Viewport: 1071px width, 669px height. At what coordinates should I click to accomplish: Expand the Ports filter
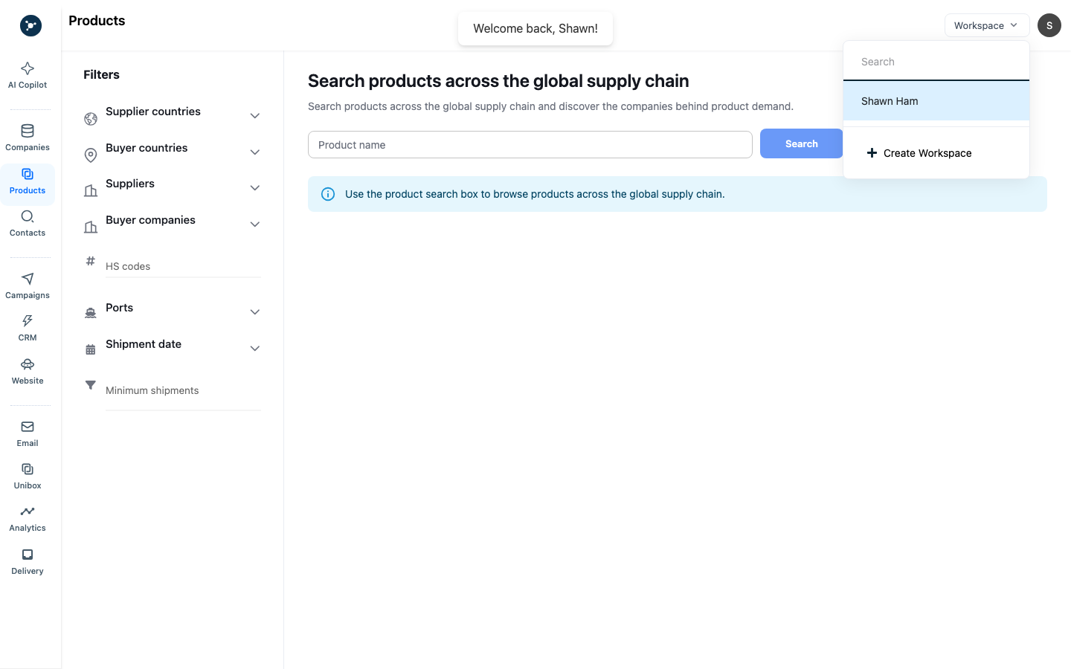[x=254, y=312]
